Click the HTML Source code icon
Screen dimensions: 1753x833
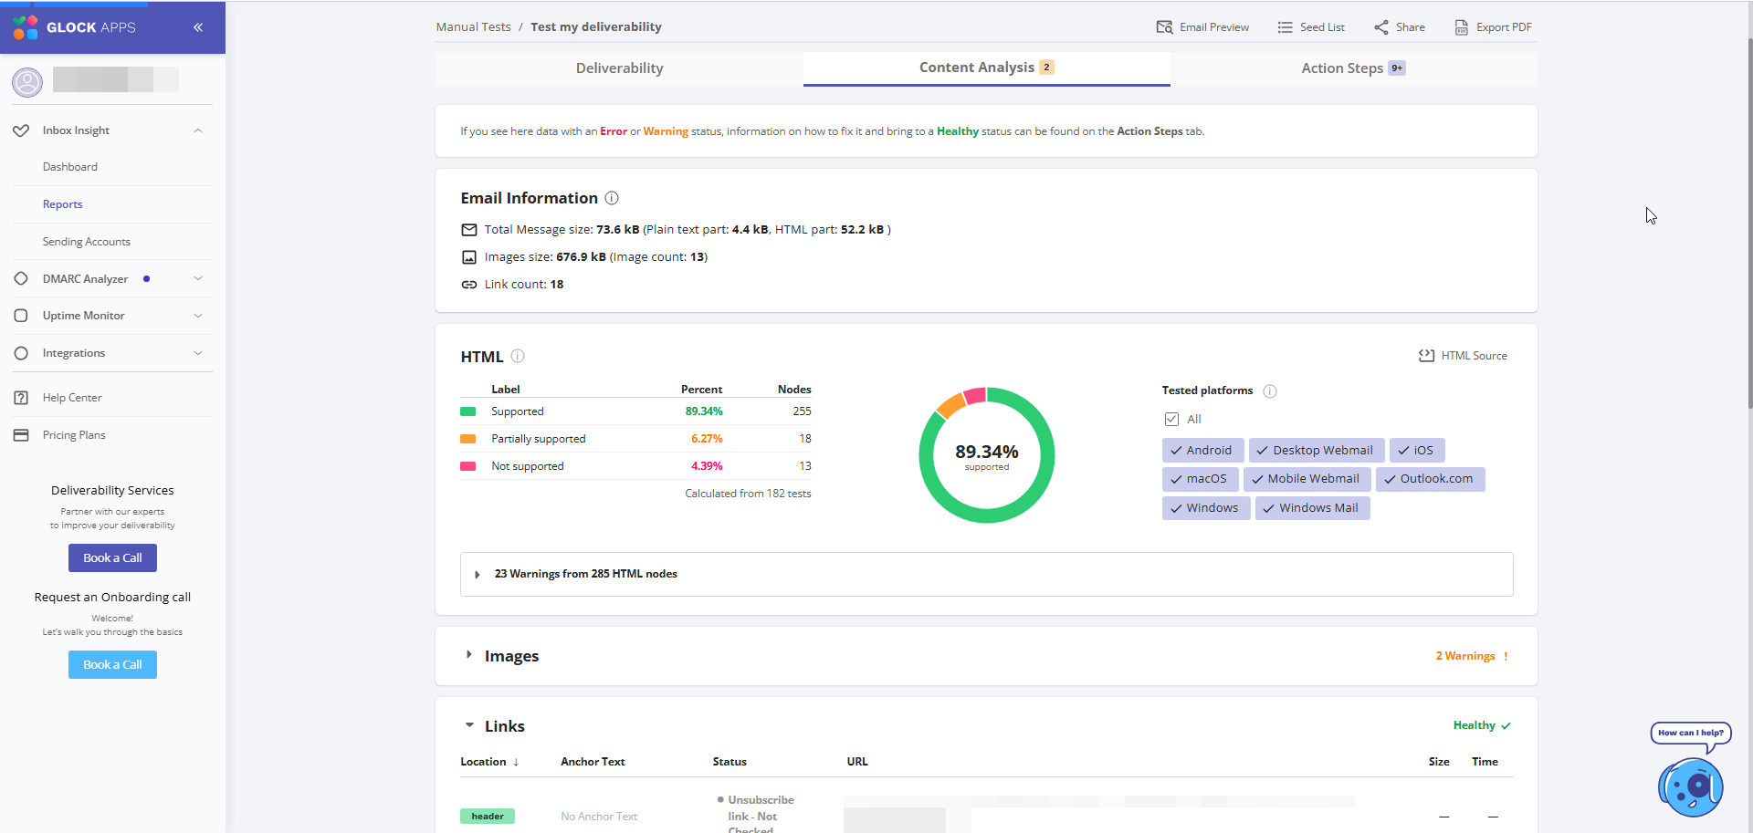pos(1426,356)
